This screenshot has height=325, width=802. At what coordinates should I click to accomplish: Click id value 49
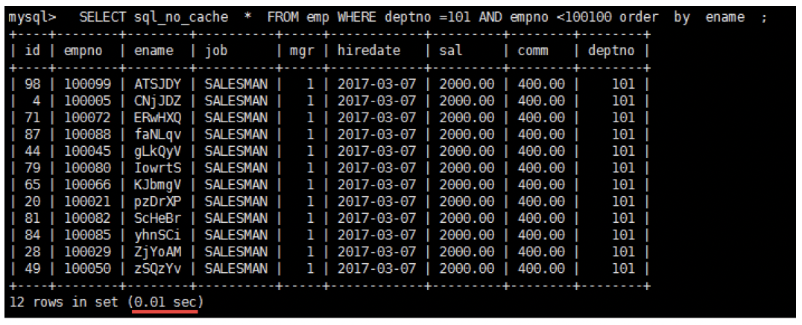coord(34,268)
